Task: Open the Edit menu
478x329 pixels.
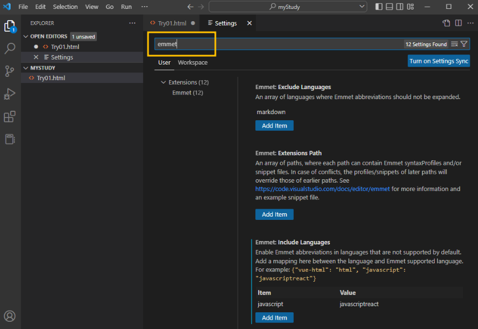Action: click(x=40, y=7)
